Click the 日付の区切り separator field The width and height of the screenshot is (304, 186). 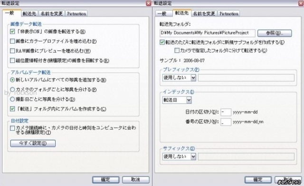point(226,112)
